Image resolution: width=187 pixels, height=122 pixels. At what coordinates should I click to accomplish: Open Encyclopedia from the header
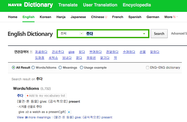pos(137,5)
